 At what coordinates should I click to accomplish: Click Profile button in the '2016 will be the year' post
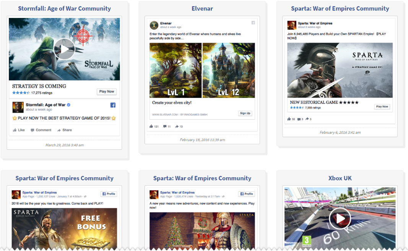pyautogui.click(x=109, y=194)
